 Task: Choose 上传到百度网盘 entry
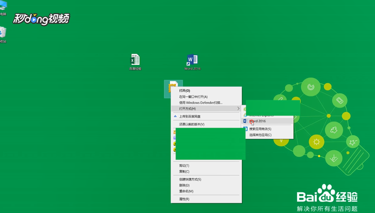coord(206,116)
